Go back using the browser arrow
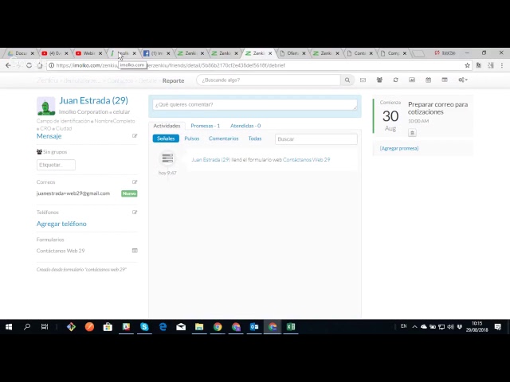 (8, 65)
